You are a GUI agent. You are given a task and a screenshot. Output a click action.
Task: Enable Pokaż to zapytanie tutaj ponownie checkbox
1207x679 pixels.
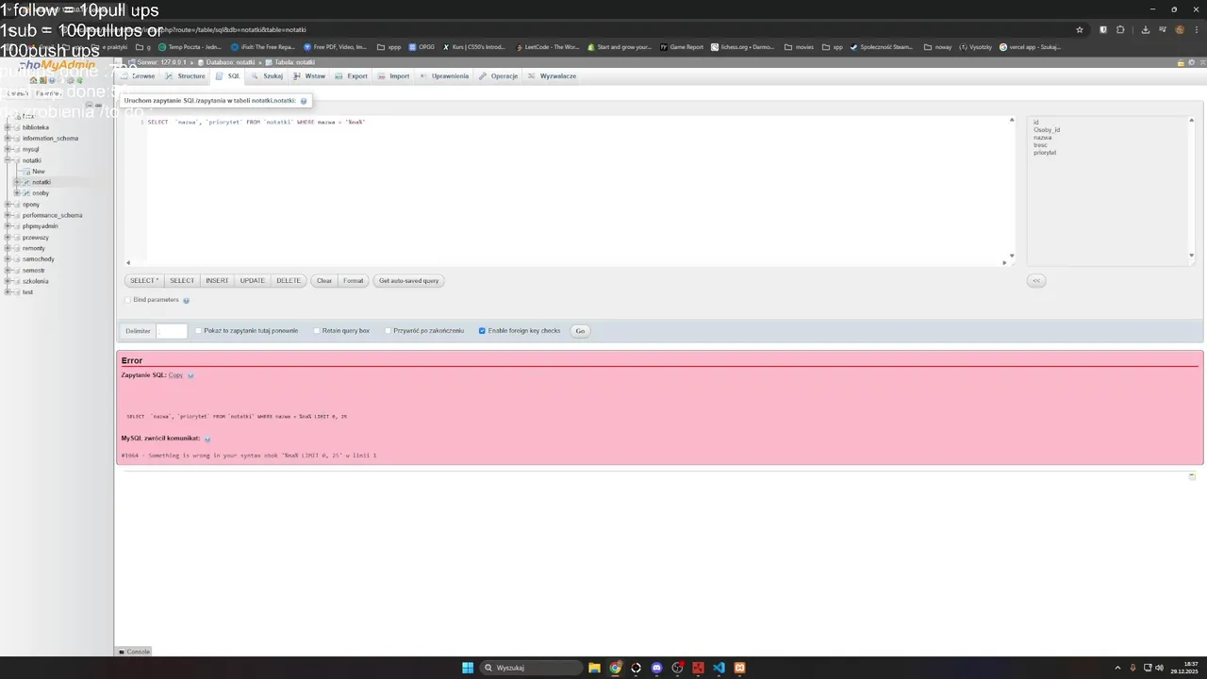199,331
